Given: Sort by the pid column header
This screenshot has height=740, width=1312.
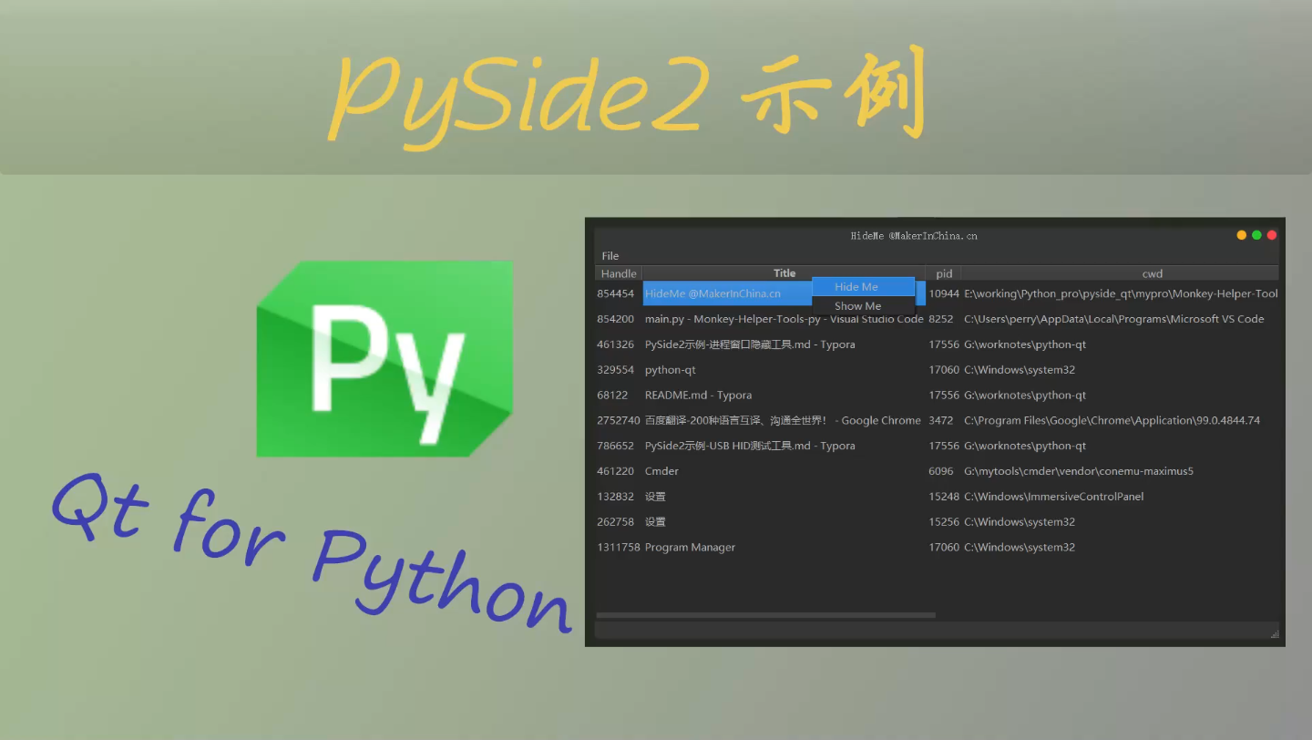Looking at the screenshot, I should [x=944, y=273].
